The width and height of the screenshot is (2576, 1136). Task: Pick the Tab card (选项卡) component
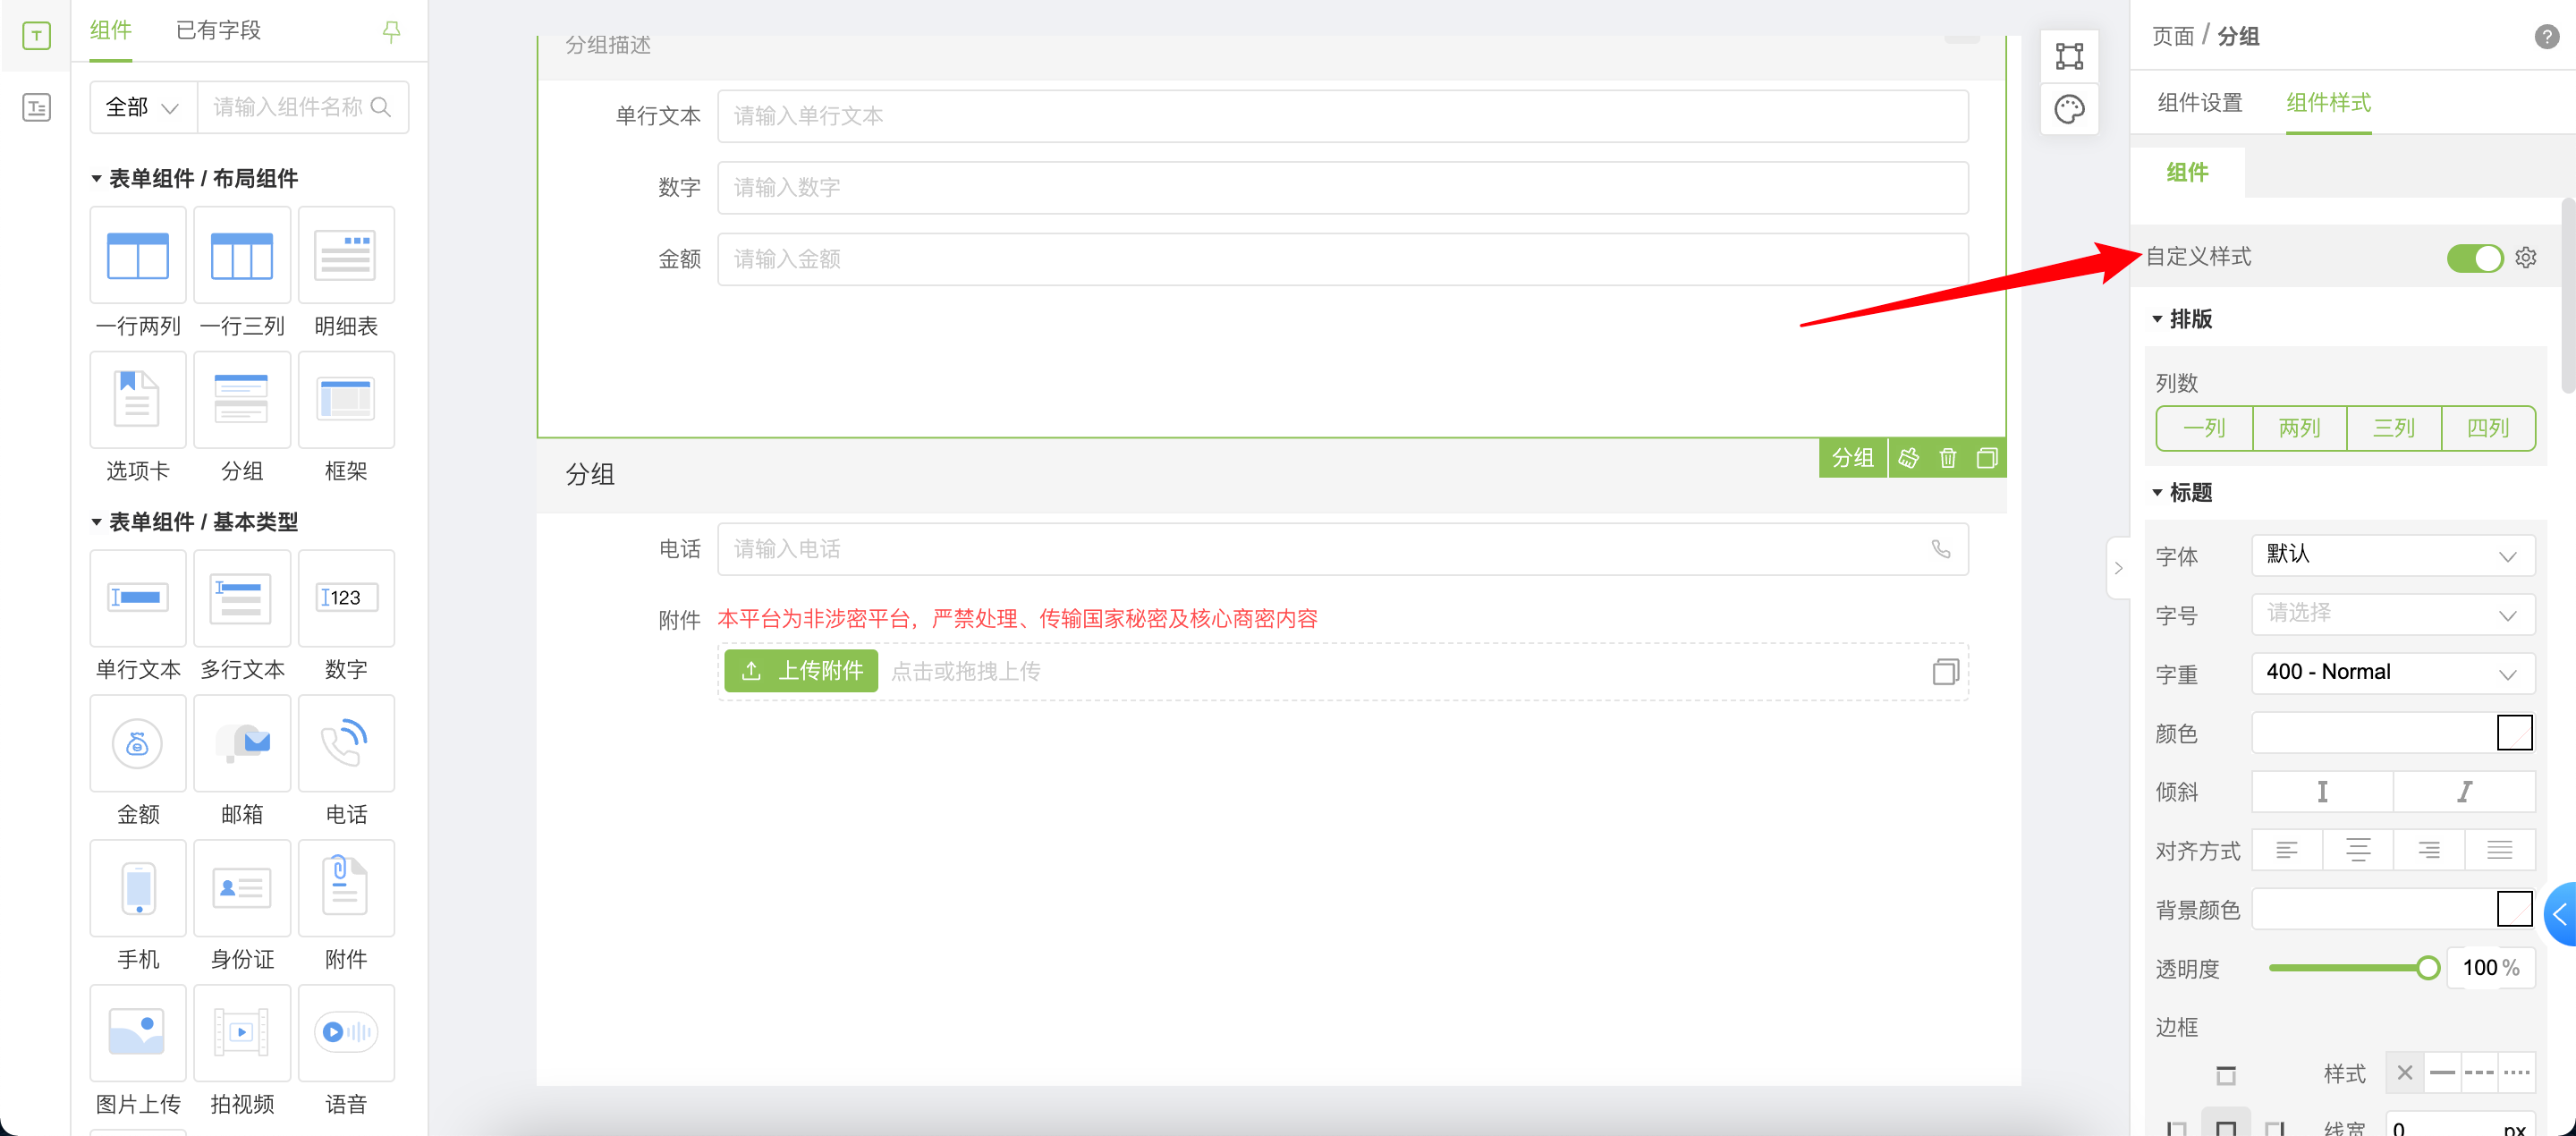point(137,400)
